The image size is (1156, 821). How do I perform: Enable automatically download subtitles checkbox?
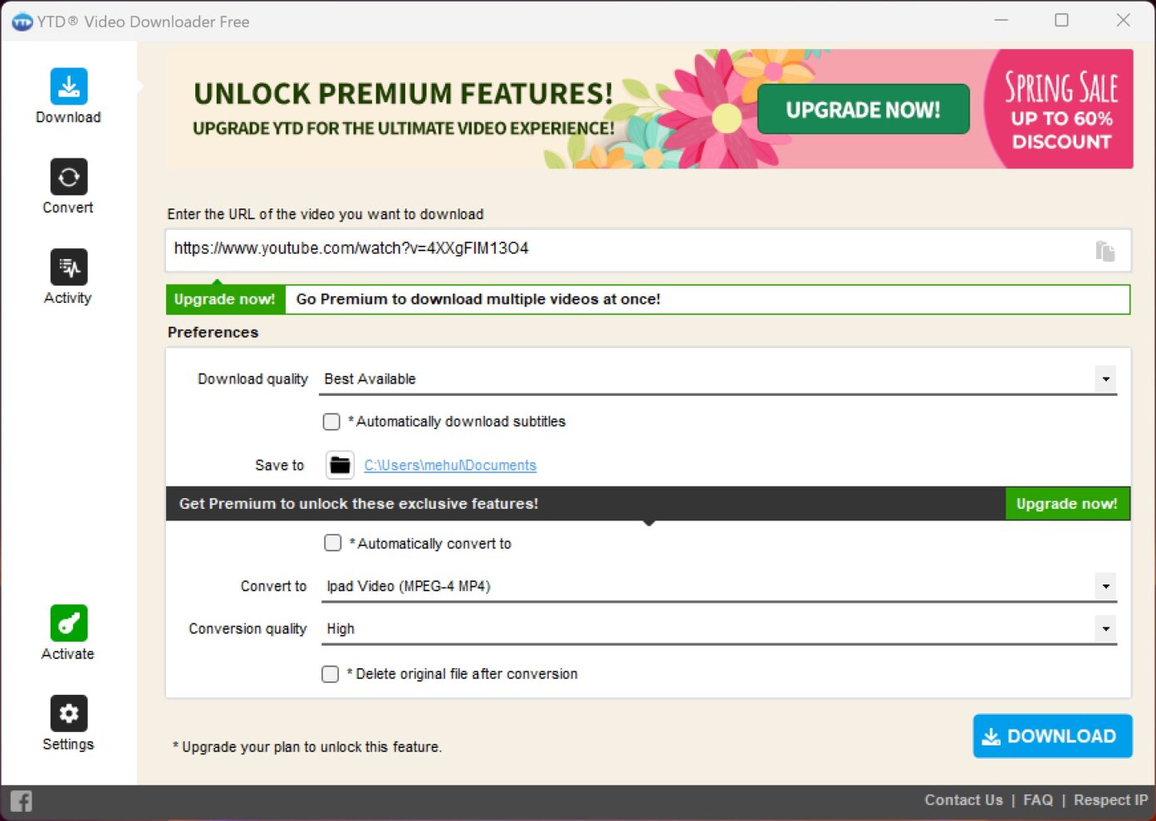(331, 422)
